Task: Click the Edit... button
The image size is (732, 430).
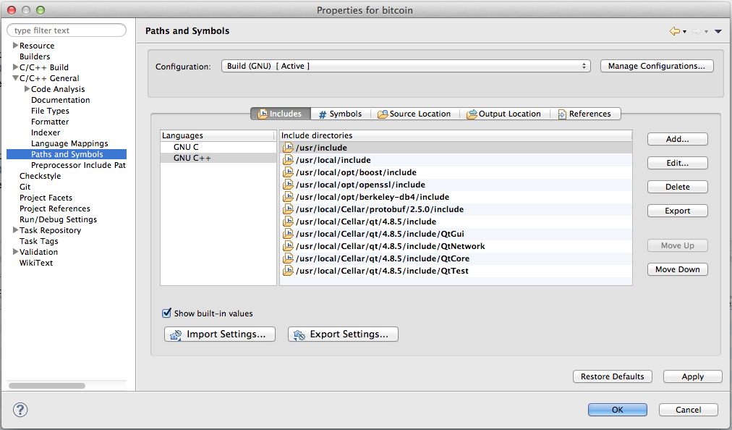Action: (x=677, y=163)
